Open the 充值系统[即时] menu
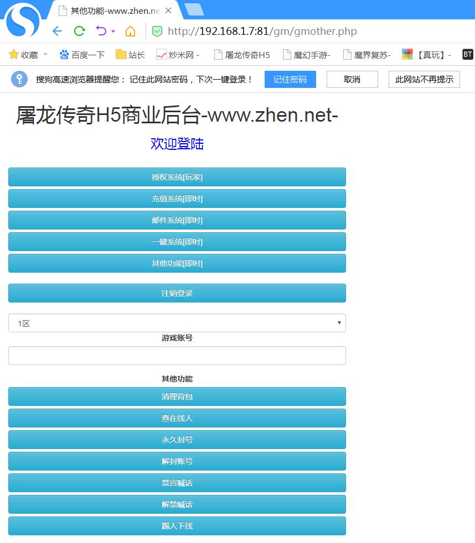The height and width of the screenshot is (543, 475). tap(177, 199)
